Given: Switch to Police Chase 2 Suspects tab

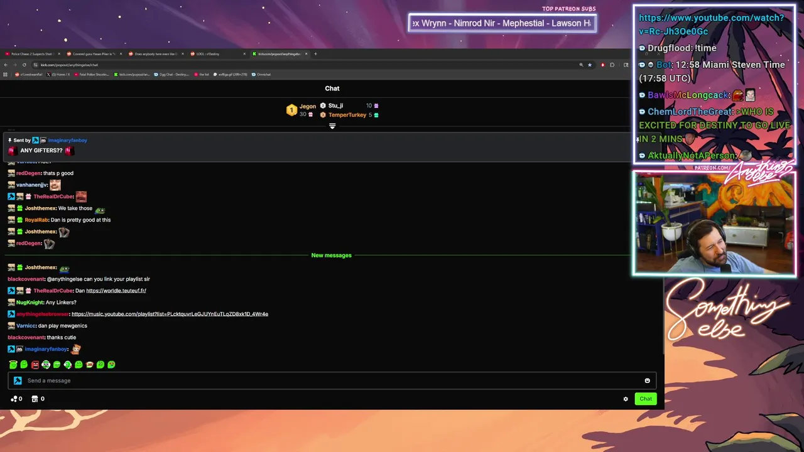Looking at the screenshot, I should pyautogui.click(x=31, y=53).
